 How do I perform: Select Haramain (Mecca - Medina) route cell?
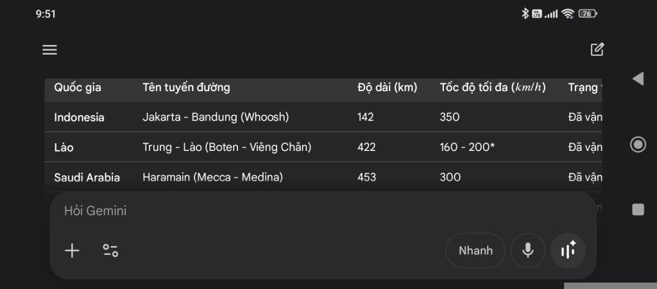pos(212,177)
